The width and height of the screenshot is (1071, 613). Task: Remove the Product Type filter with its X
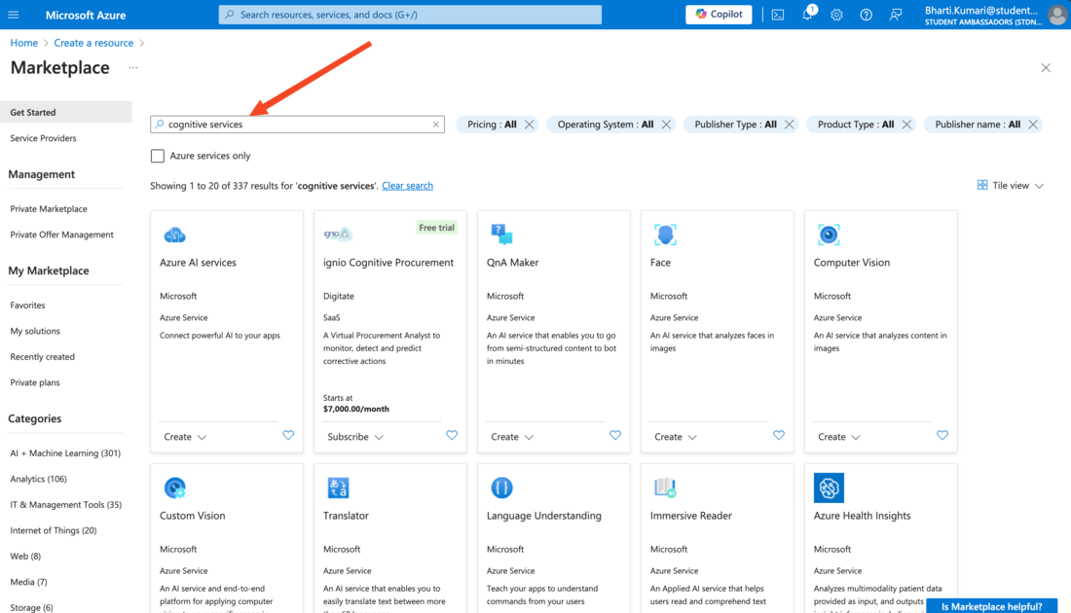point(906,125)
